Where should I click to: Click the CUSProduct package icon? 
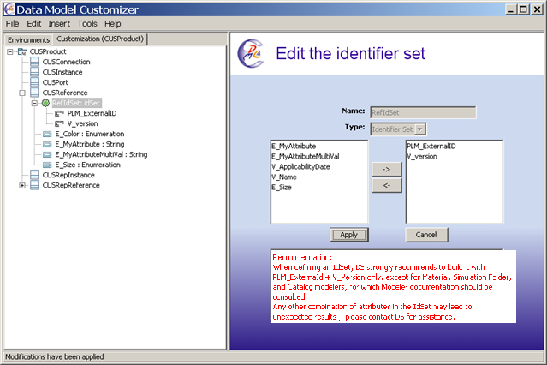click(x=22, y=51)
